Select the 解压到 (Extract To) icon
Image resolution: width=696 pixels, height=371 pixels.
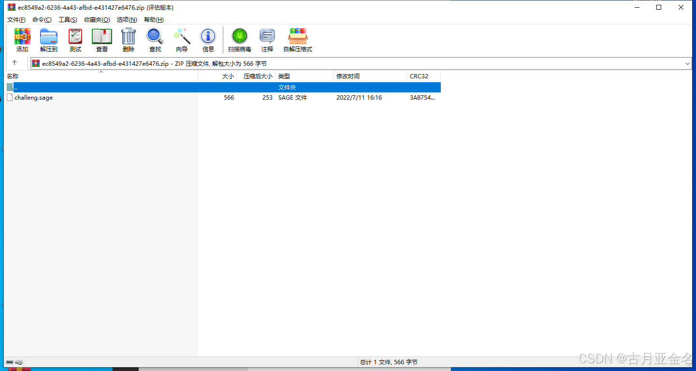(48, 40)
